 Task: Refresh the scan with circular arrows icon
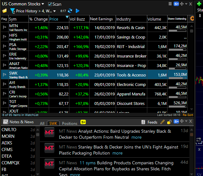coord(70,11)
